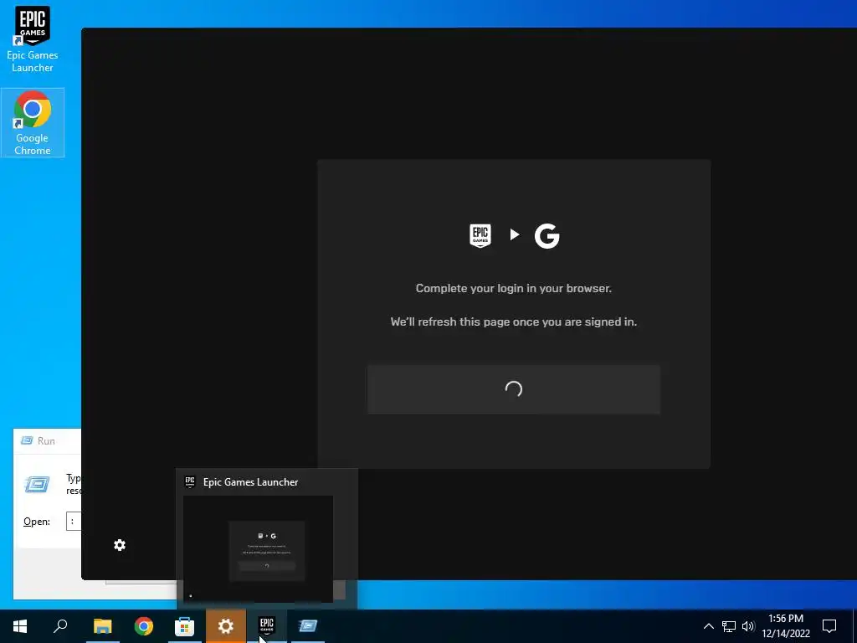This screenshot has height=643, width=857.
Task: Click 'We'll refresh this page' message
Action: (514, 321)
